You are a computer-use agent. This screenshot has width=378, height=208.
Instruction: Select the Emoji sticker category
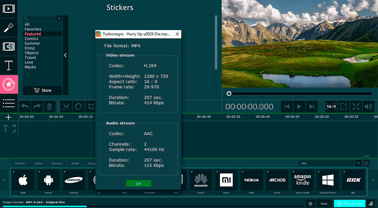(30, 48)
